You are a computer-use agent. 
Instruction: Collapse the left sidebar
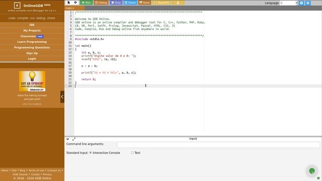(x=62, y=97)
